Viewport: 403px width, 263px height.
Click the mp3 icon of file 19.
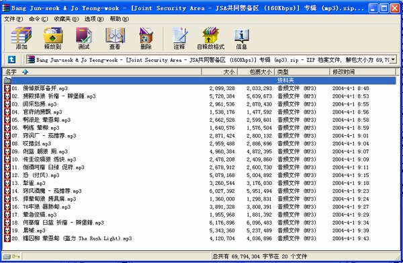[x=7, y=230]
